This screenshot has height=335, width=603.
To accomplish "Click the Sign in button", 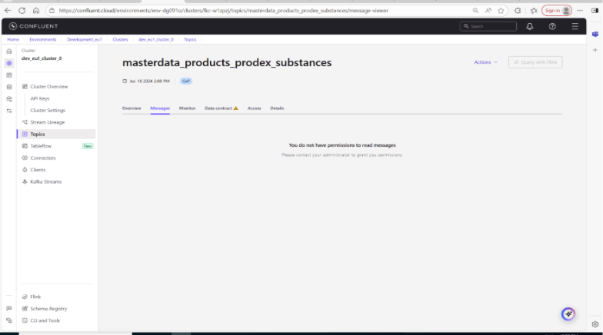I will point(557,11).
